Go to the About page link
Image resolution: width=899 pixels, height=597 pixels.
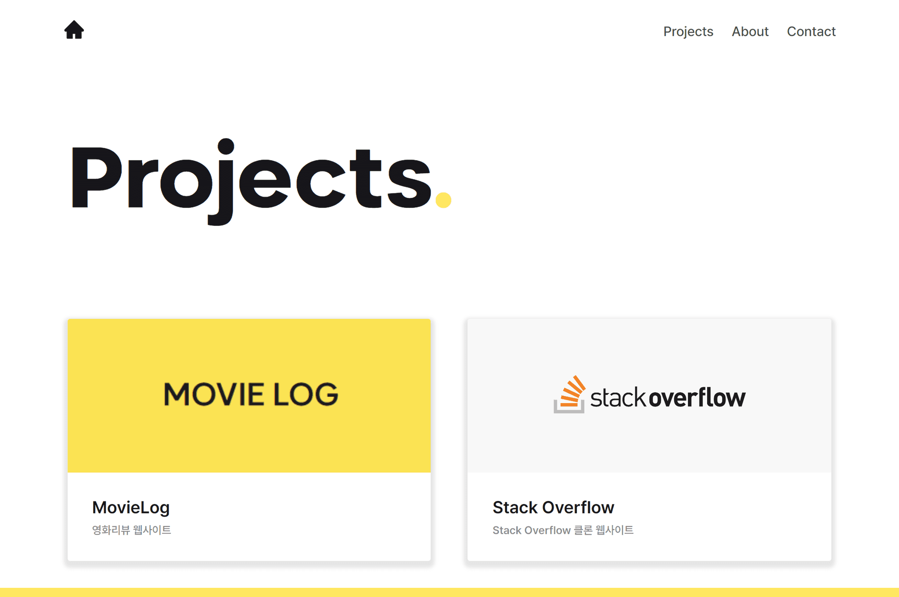pos(750,32)
